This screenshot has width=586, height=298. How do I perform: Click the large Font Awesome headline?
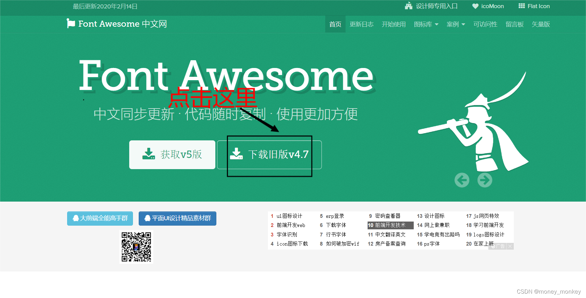click(x=226, y=76)
